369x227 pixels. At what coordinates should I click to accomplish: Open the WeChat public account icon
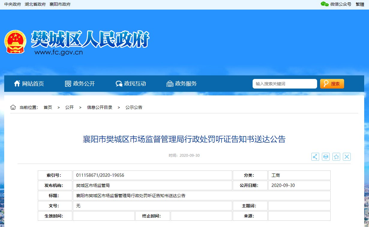point(324,4)
